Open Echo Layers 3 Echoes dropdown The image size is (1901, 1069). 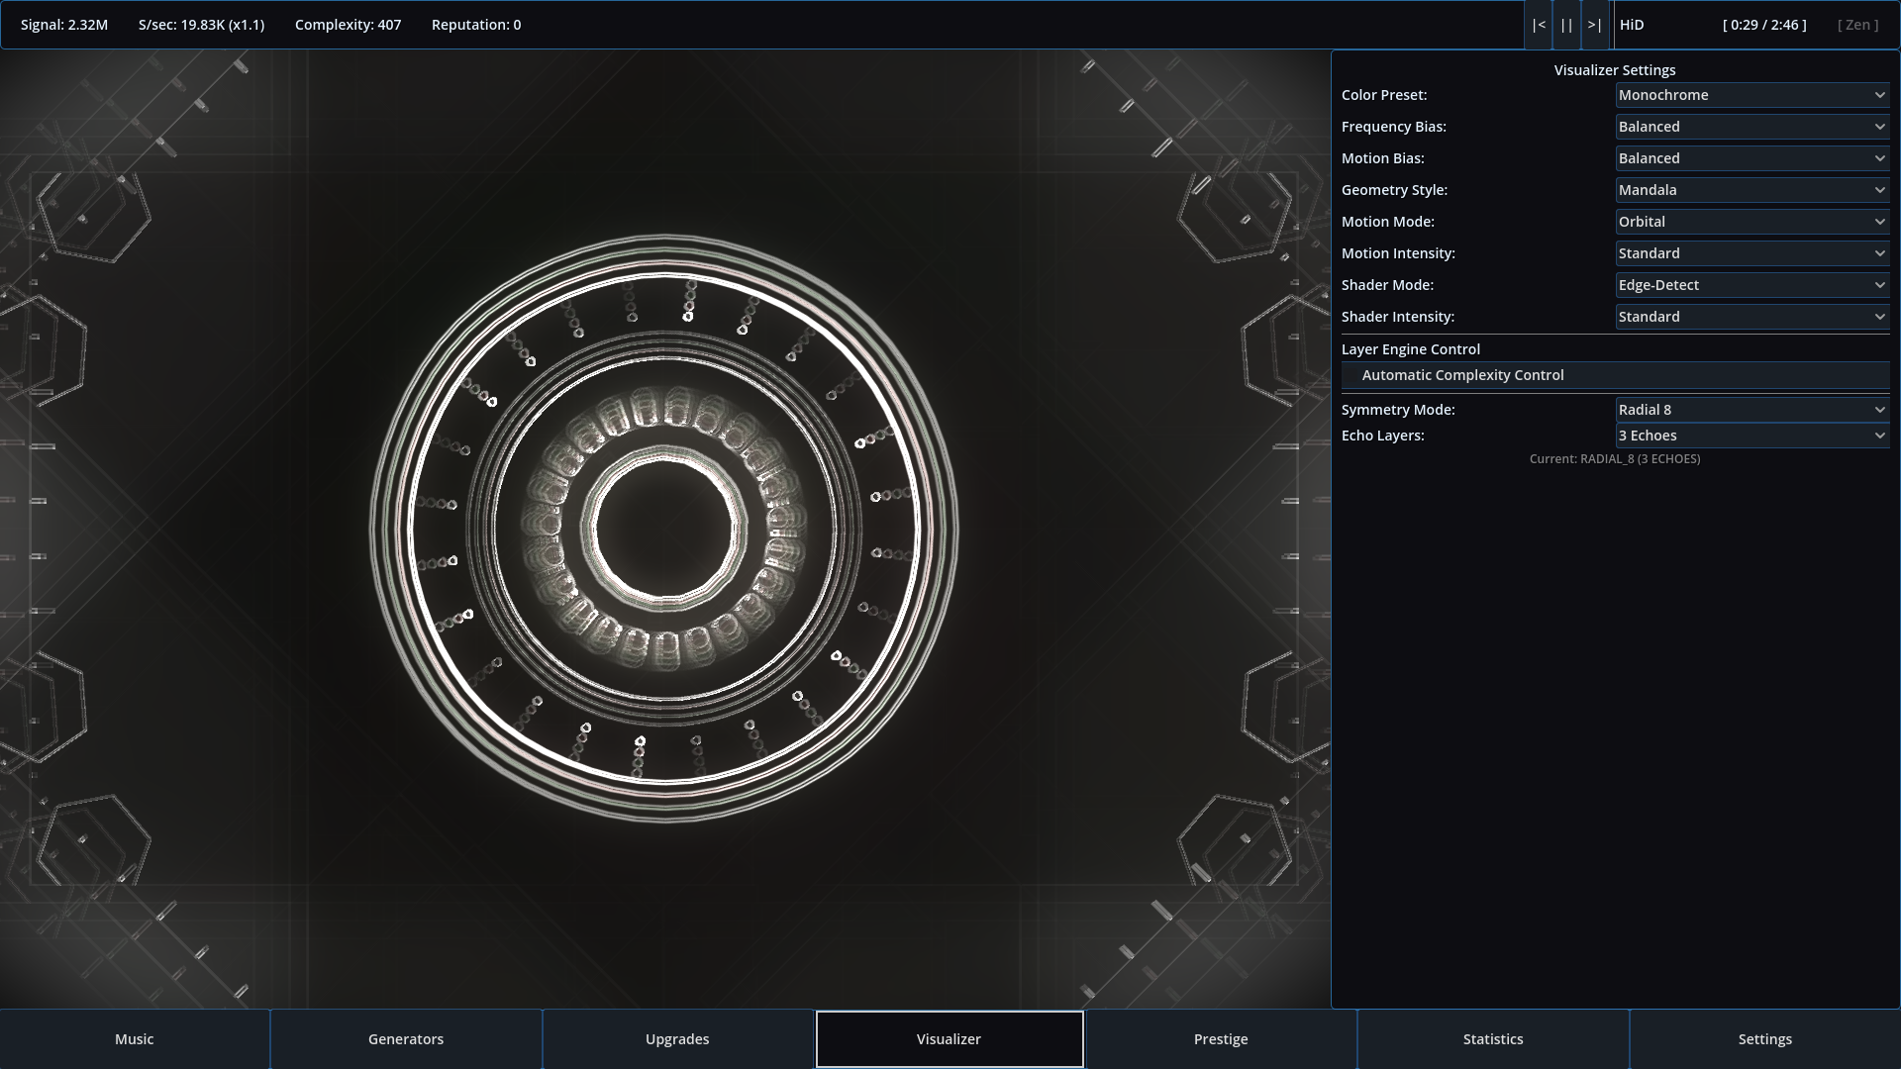1752,436
